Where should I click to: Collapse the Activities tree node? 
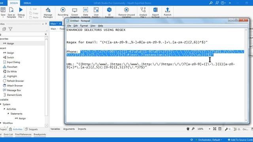(x=4, y=109)
